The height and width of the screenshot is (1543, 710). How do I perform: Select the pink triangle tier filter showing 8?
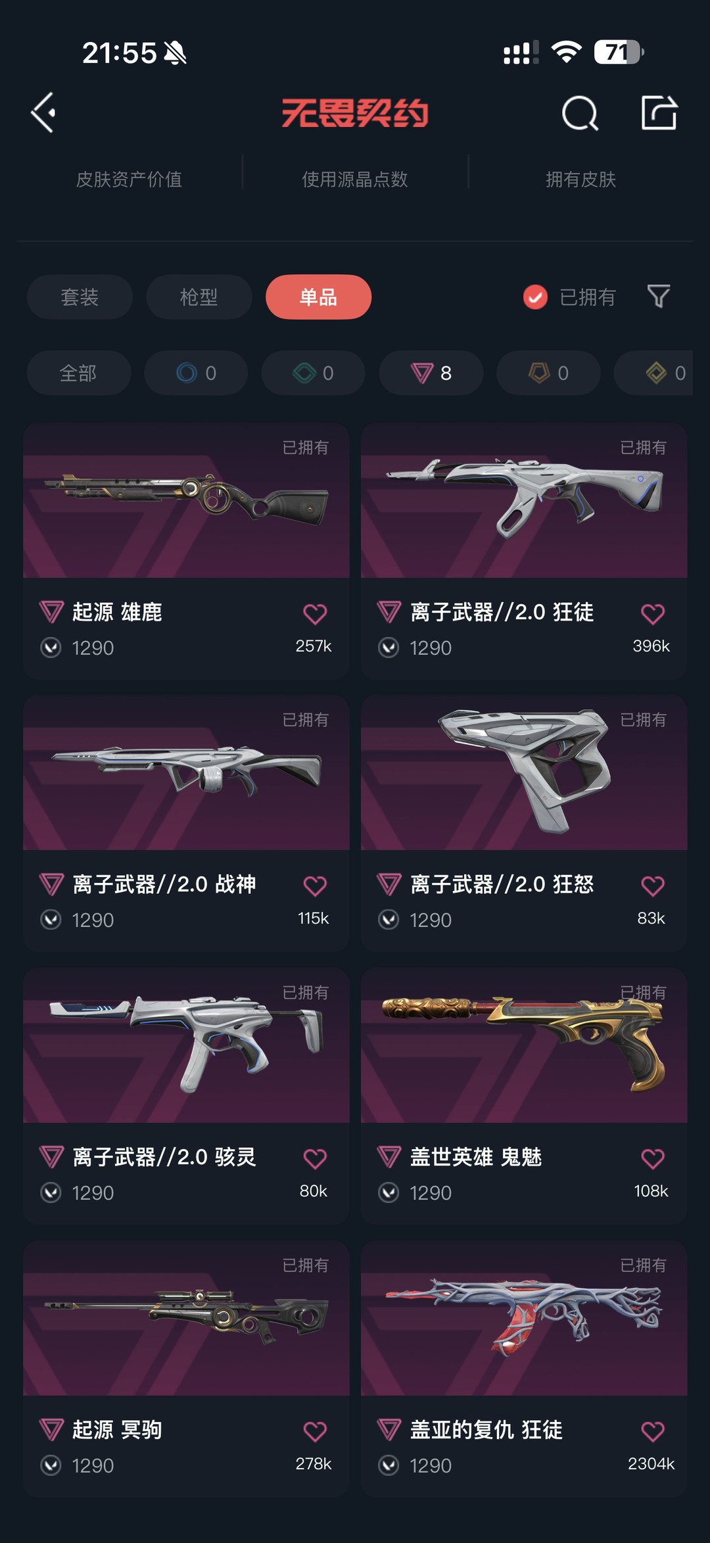click(431, 373)
